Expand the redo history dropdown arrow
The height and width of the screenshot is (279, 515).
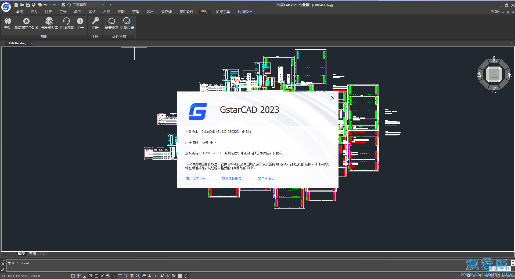click(59, 5)
